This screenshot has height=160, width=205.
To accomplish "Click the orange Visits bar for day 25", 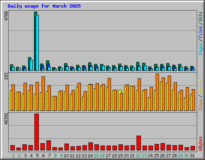I will [x=157, y=92].
